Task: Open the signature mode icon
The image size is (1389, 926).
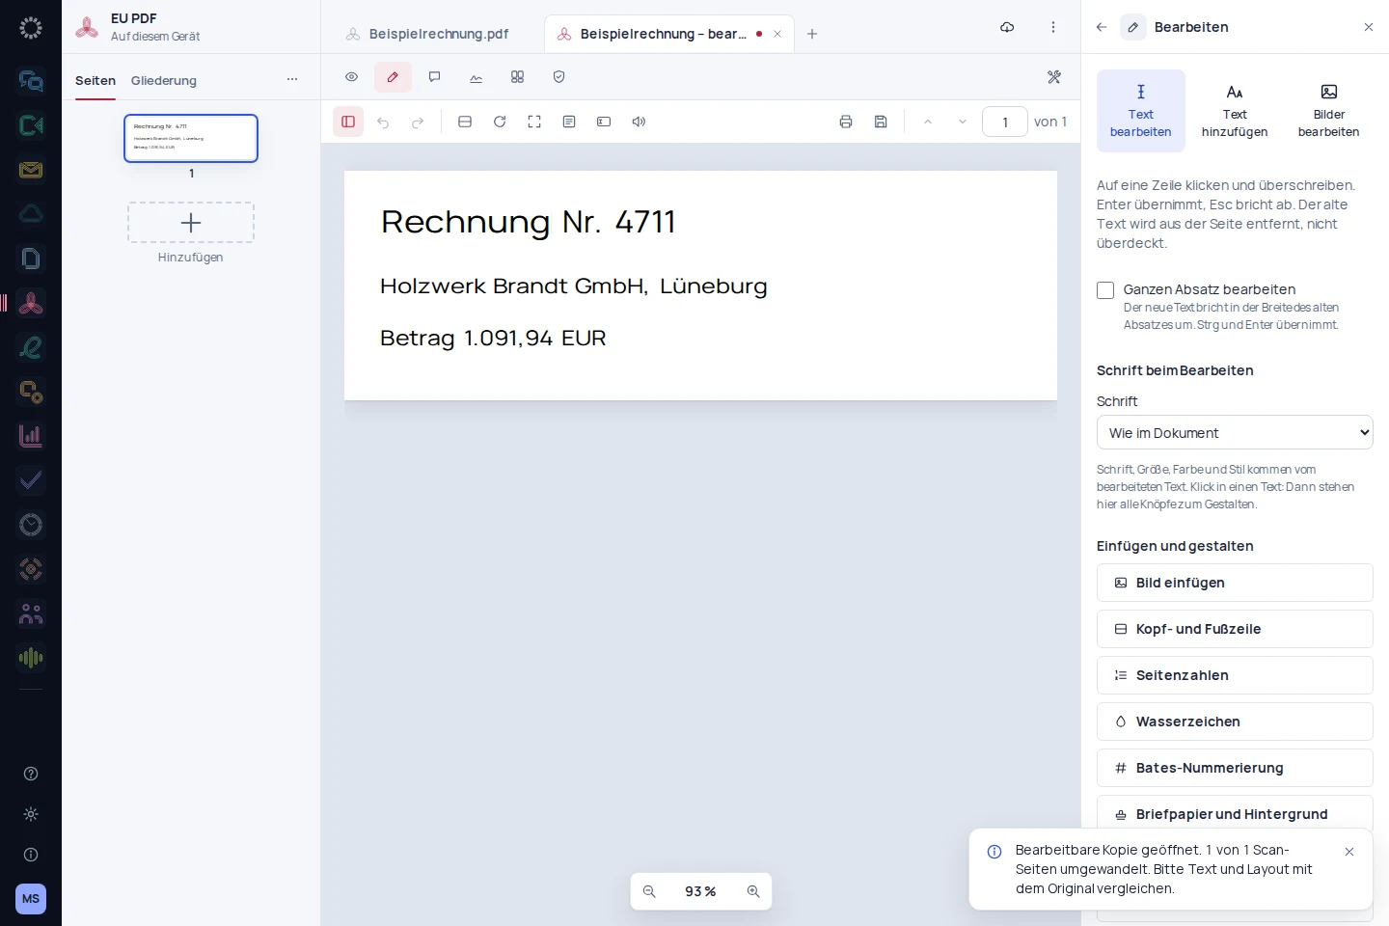Action: 476,77
